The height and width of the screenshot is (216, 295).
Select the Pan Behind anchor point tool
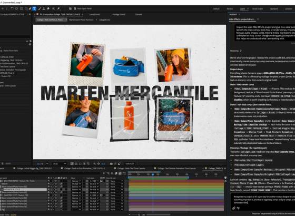(x=21, y=8)
